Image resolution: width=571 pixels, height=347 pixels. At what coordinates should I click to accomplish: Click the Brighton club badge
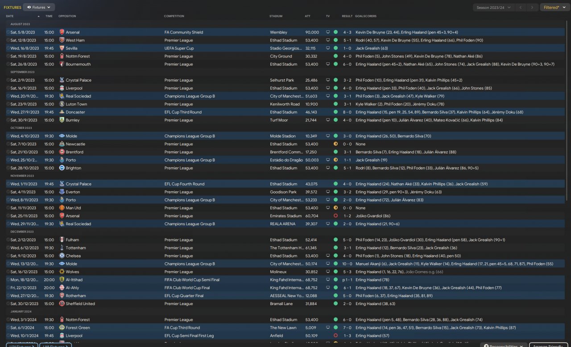[62, 168]
